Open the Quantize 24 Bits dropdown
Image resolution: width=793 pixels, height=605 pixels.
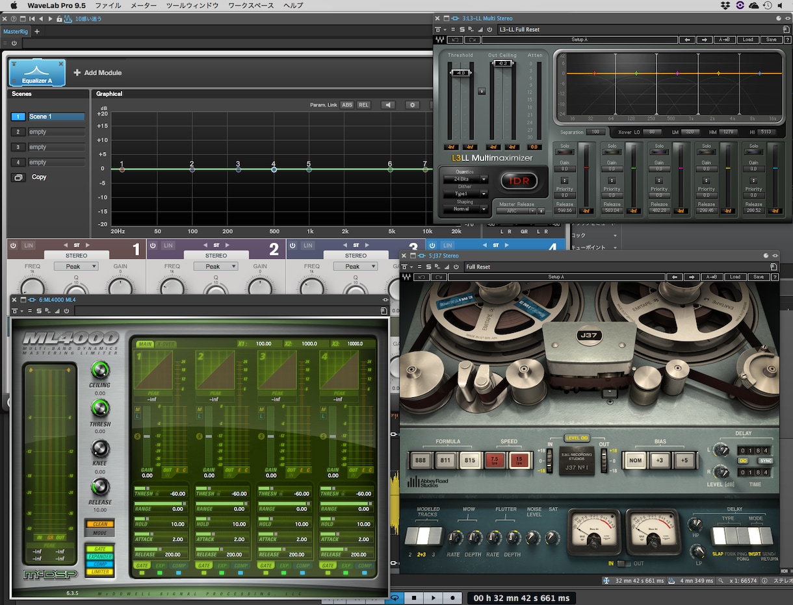(465, 179)
